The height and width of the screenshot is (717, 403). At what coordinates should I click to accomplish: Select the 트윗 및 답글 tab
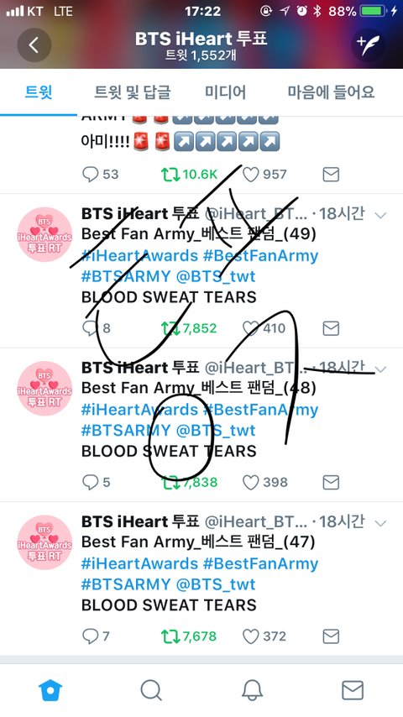coord(132,92)
